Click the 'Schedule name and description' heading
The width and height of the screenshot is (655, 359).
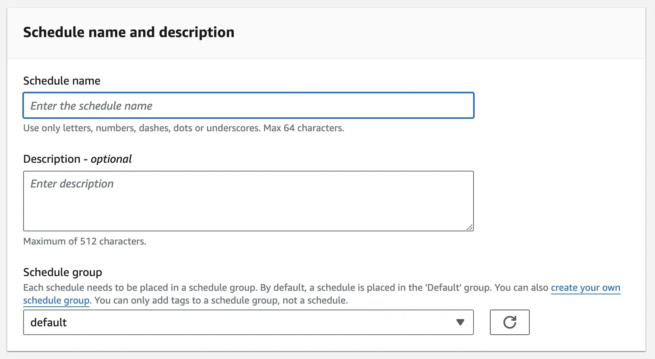pyautogui.click(x=129, y=32)
